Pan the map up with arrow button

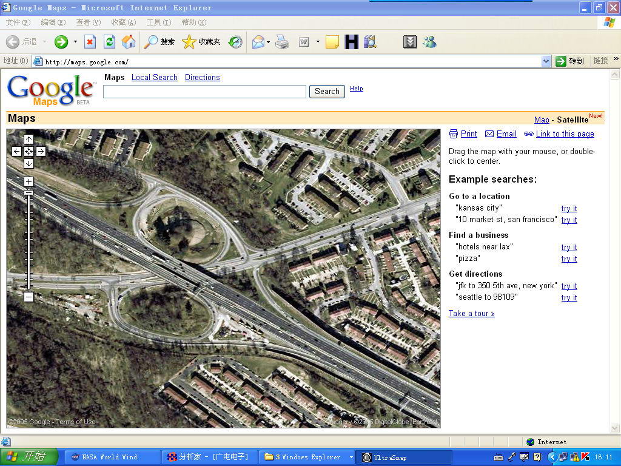(29, 140)
